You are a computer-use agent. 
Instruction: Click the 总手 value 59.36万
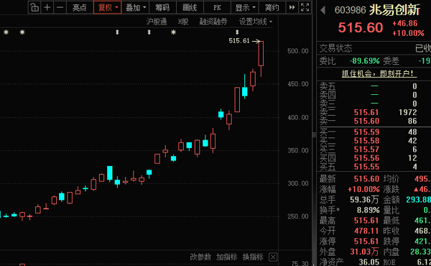[x=364, y=200]
